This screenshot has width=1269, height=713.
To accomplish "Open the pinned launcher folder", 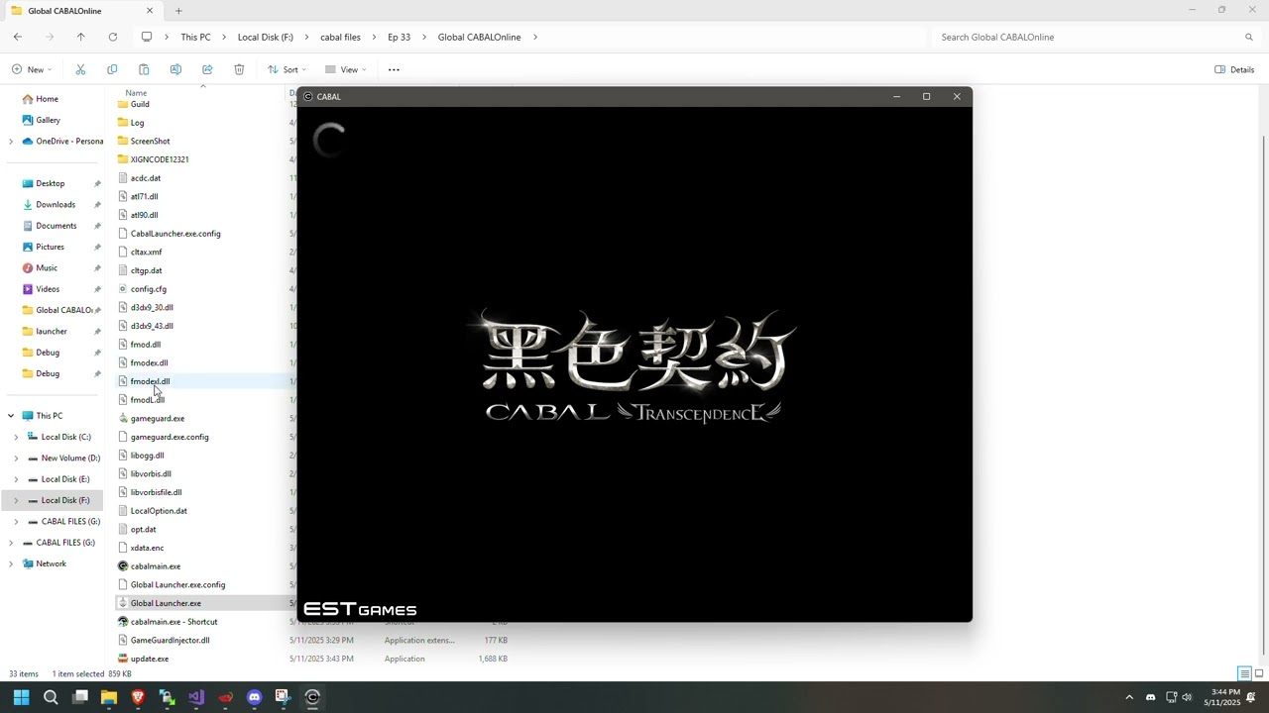I will click(x=52, y=331).
